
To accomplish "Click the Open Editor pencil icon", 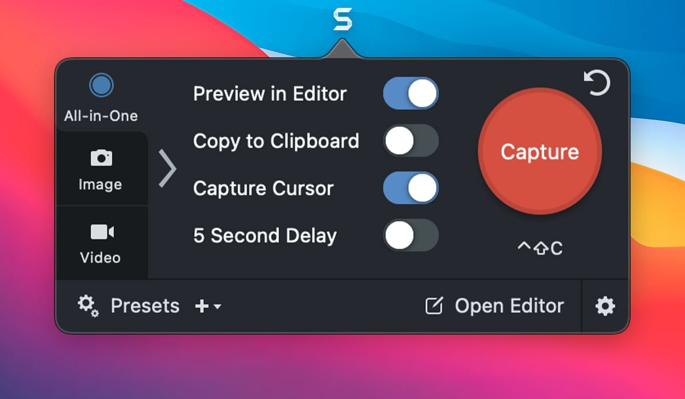I will point(434,307).
